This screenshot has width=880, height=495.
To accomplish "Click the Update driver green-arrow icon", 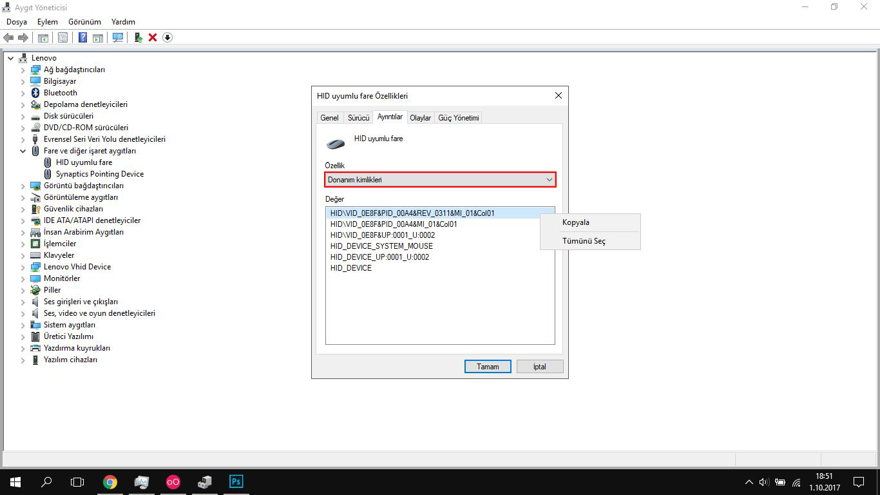I will (x=139, y=37).
